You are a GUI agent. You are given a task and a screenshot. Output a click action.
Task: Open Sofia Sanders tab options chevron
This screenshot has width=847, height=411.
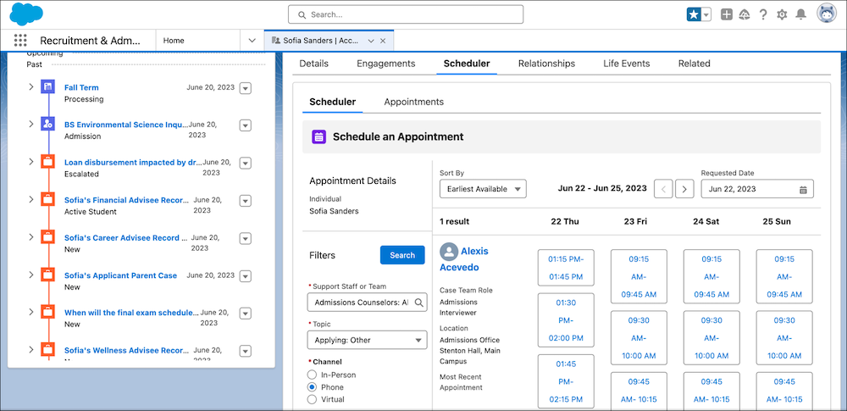point(371,41)
